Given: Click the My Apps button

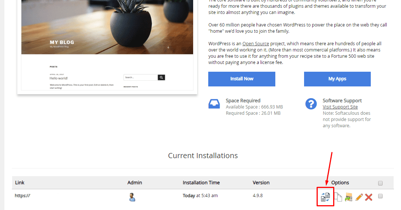Looking at the screenshot, I should click(x=337, y=79).
